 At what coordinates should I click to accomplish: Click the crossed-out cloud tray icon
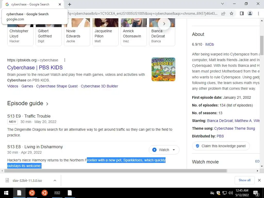pyautogui.click(x=212, y=193)
